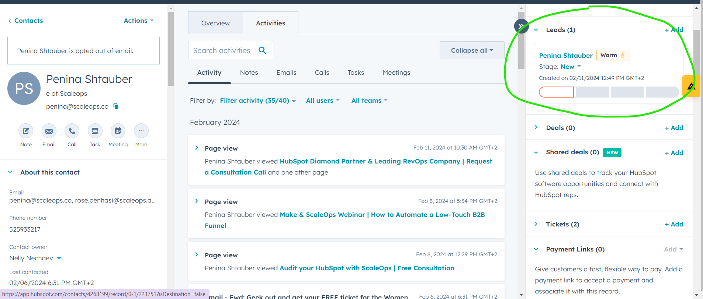Collapse About this contact section

click(10, 172)
